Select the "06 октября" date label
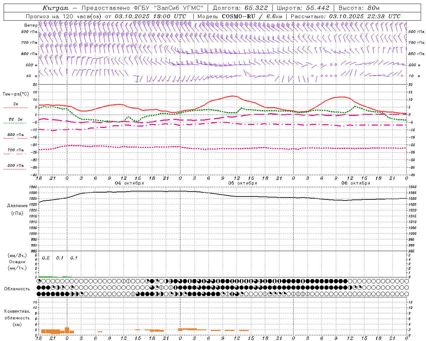The height and width of the screenshot is (341, 426). pos(356,183)
